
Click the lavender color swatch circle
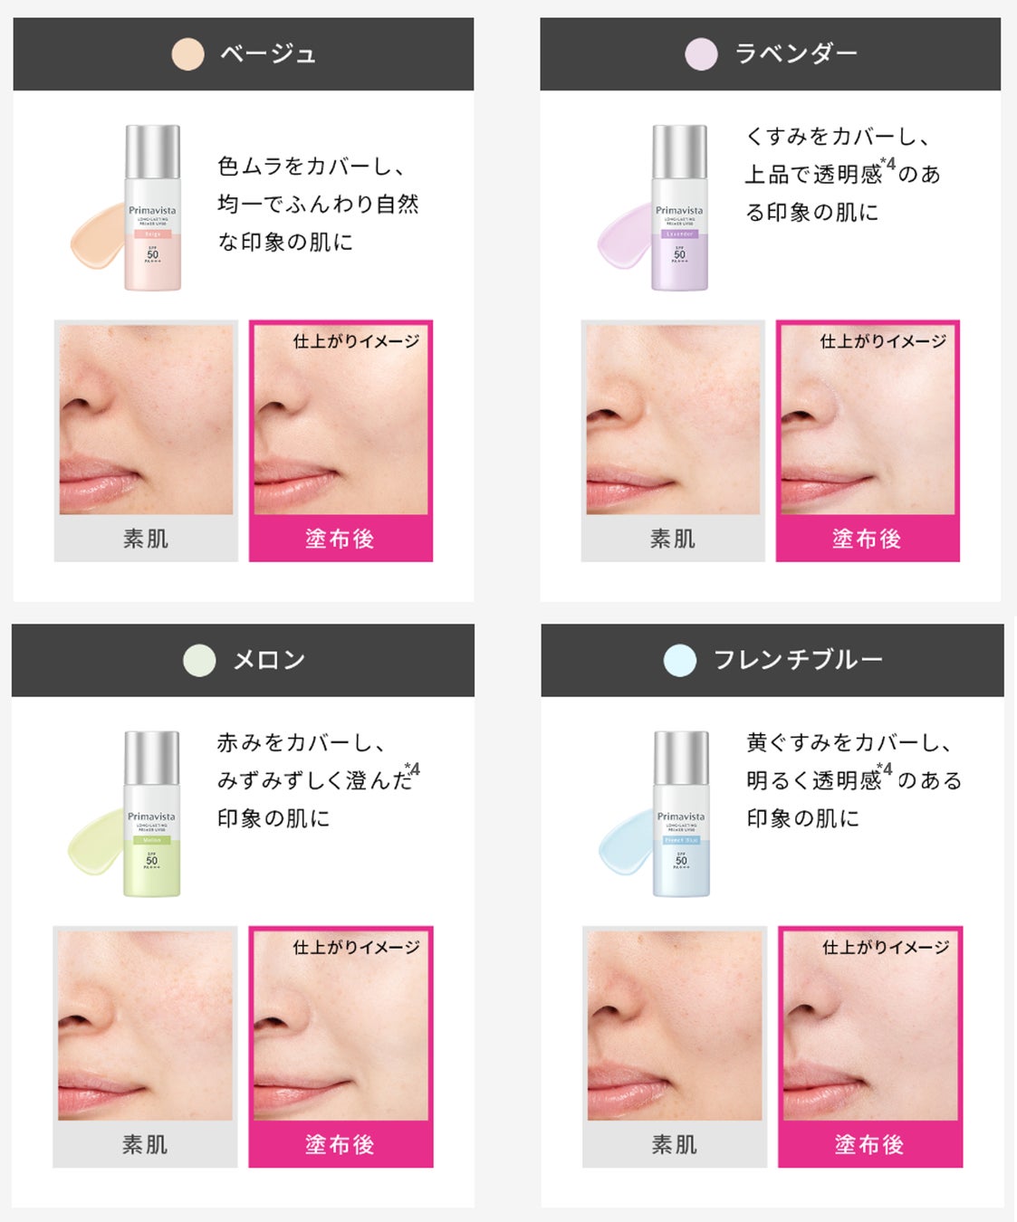(x=701, y=54)
